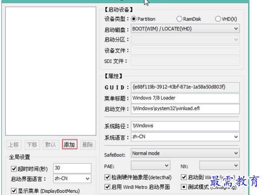
Task: Click the 系统路径 \Windows field
Action: coord(185,126)
